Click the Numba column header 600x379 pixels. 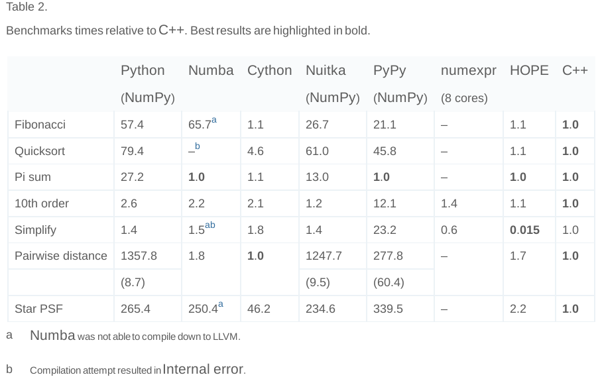(211, 70)
